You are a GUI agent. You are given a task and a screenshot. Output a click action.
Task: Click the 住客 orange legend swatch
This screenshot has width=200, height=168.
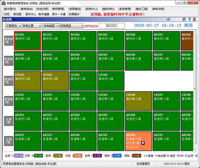click(78, 156)
